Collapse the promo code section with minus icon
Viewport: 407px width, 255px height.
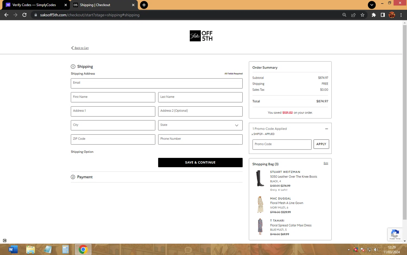(326, 129)
